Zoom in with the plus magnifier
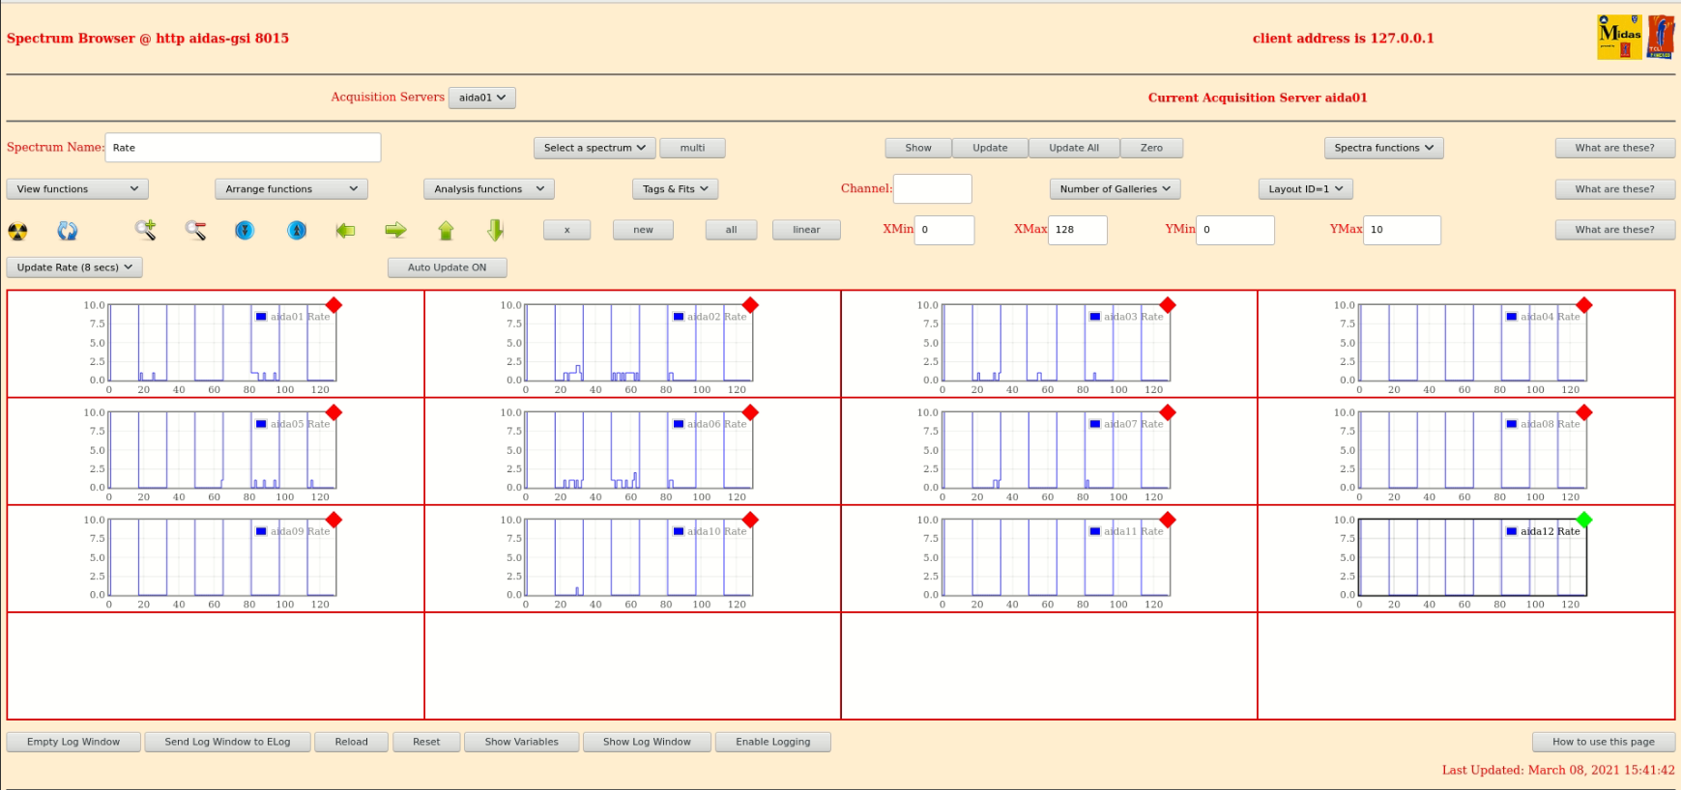Viewport: 1681px width, 790px height. (x=145, y=230)
